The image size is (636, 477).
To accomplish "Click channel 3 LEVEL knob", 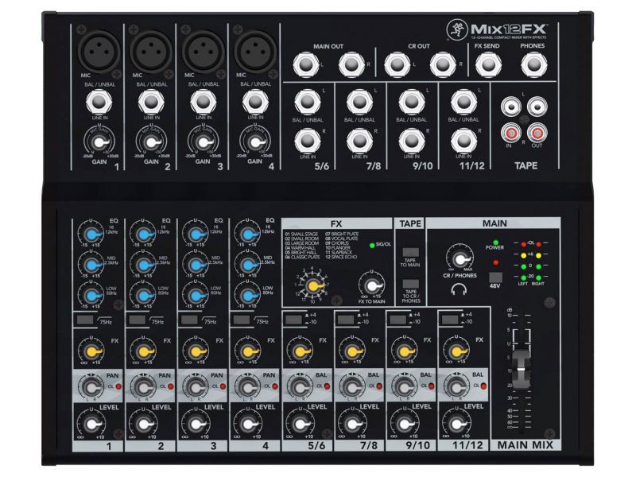I will pos(196,425).
